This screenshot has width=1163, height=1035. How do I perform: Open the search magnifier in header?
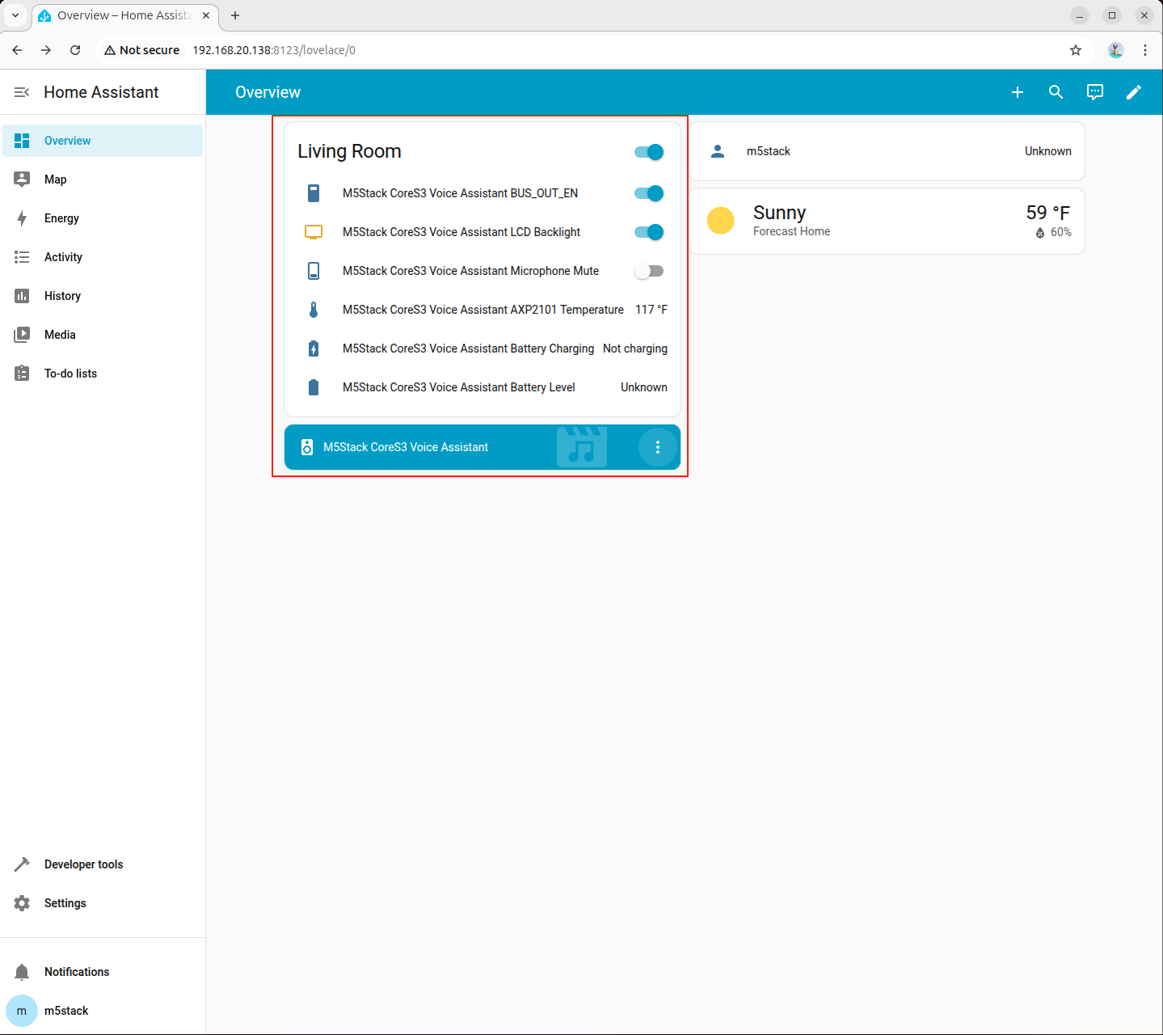[x=1056, y=92]
